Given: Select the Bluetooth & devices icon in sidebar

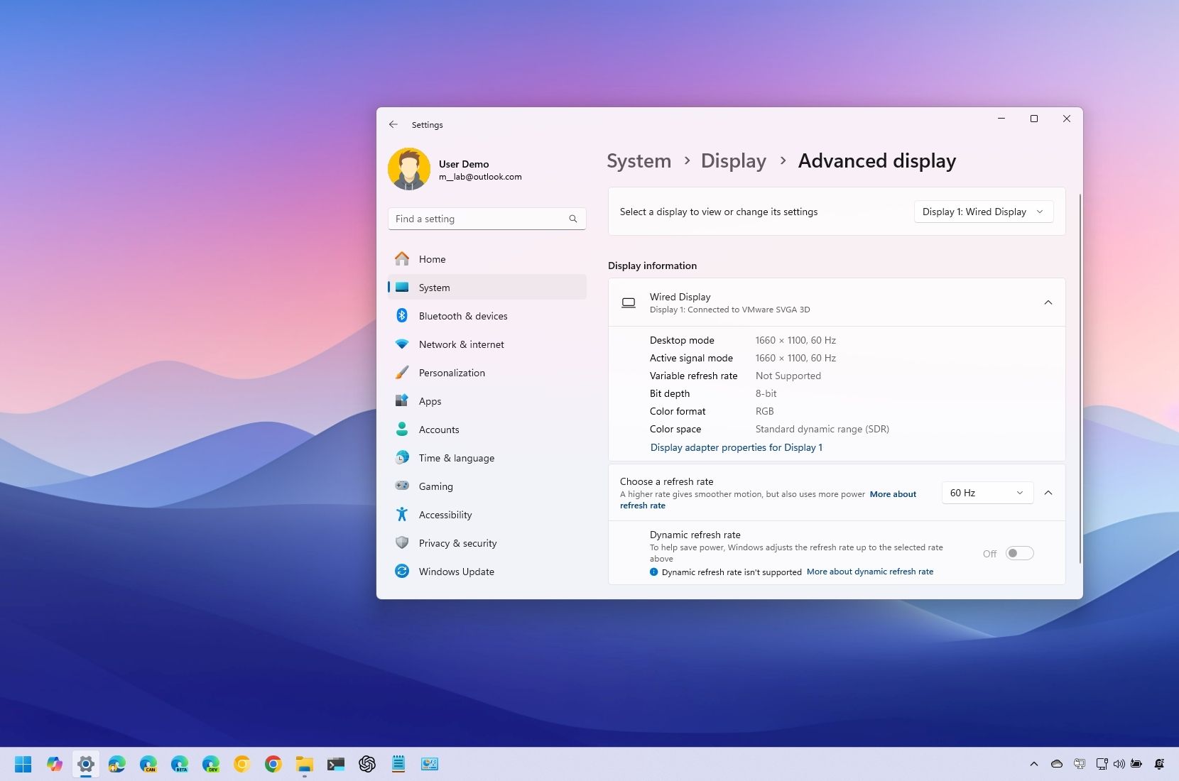Looking at the screenshot, I should (402, 315).
